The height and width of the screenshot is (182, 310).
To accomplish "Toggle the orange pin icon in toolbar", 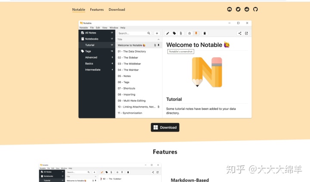I will tap(196, 33).
